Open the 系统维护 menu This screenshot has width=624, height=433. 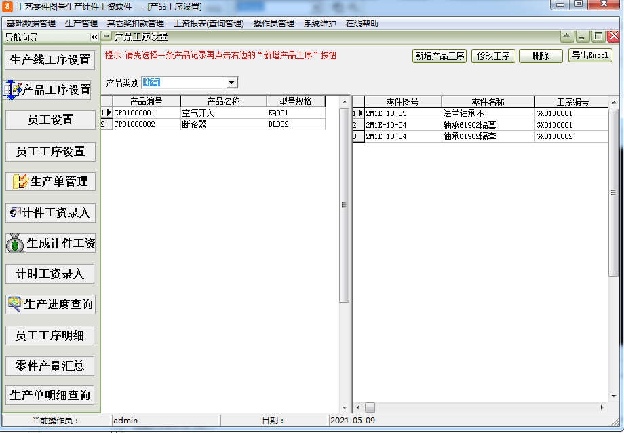pos(319,22)
